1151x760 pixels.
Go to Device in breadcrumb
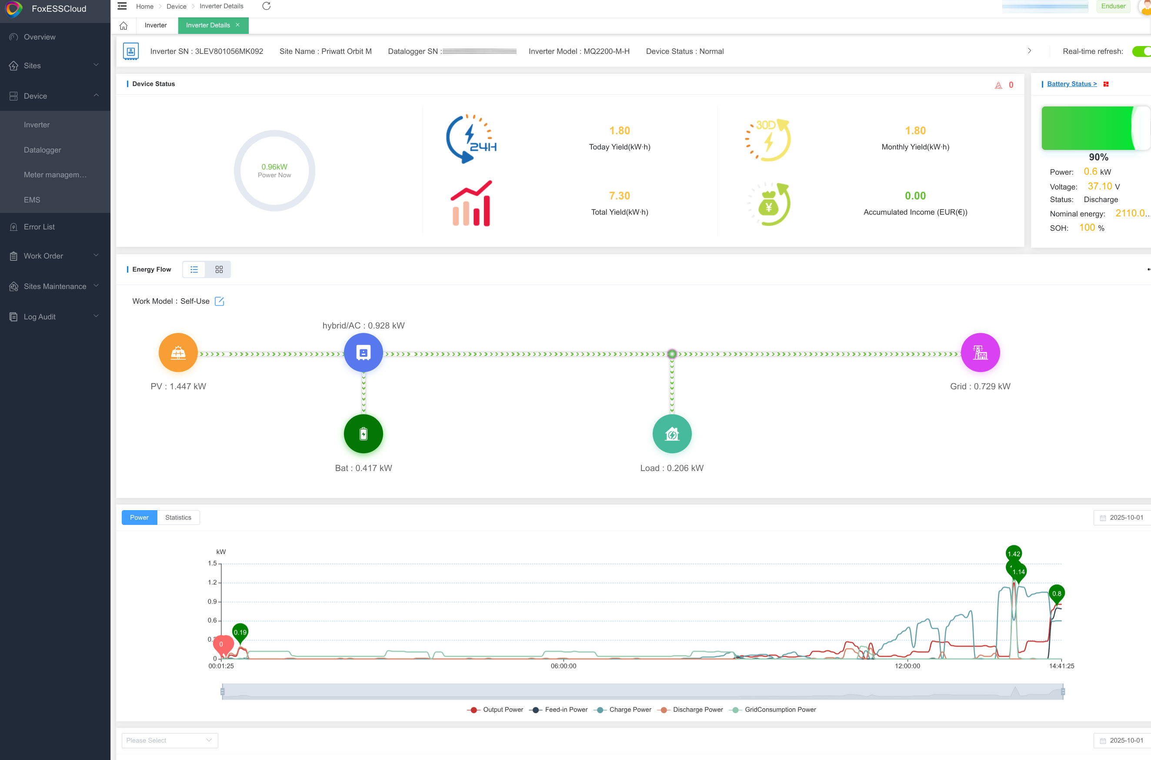click(x=176, y=7)
